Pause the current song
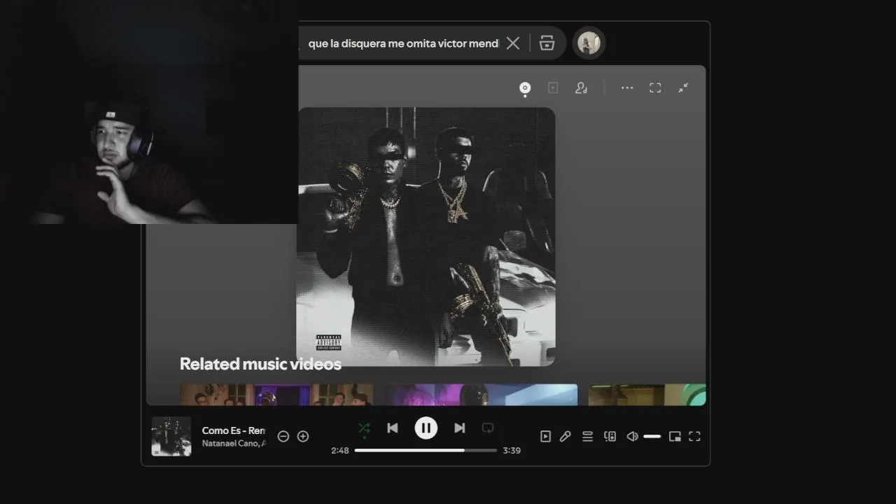This screenshot has height=504, width=896. click(x=426, y=428)
